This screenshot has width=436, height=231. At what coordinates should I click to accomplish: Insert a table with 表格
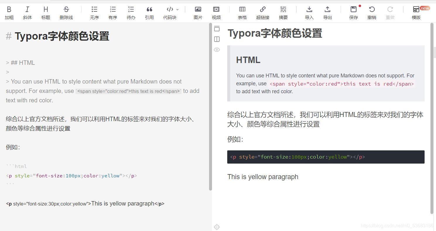[x=242, y=13]
